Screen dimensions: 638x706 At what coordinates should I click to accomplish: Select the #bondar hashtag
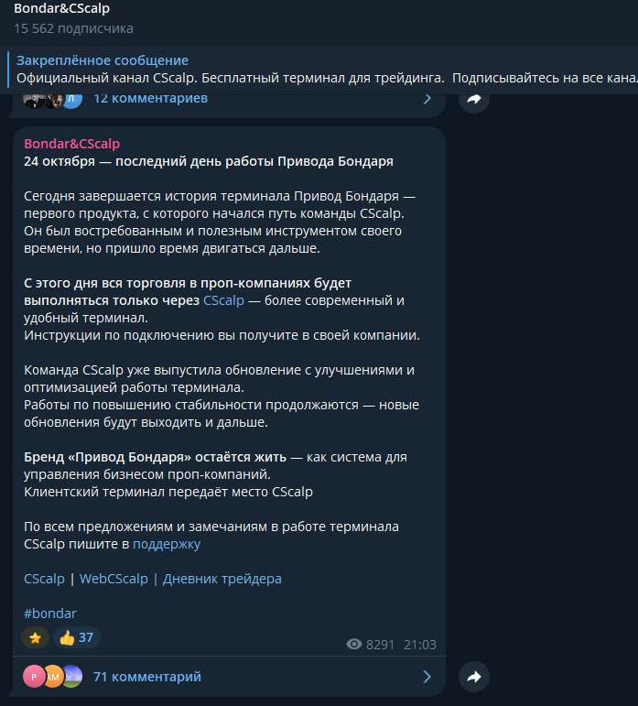pos(50,614)
